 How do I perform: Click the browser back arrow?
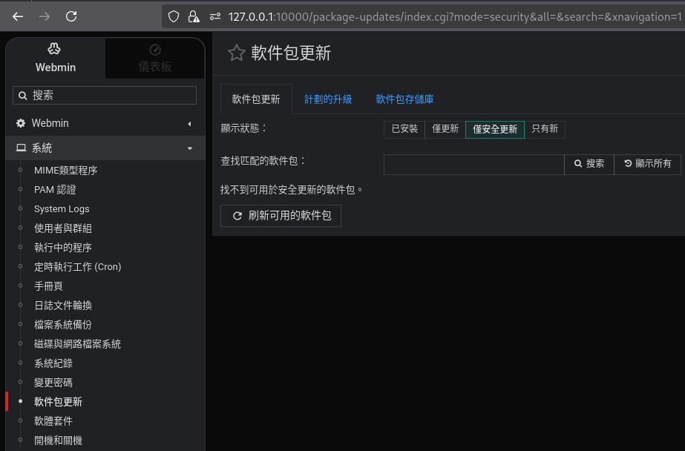pyautogui.click(x=18, y=16)
